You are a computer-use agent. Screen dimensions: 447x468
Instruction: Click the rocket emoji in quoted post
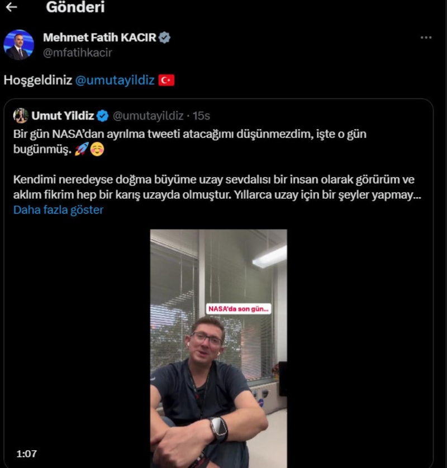81,150
